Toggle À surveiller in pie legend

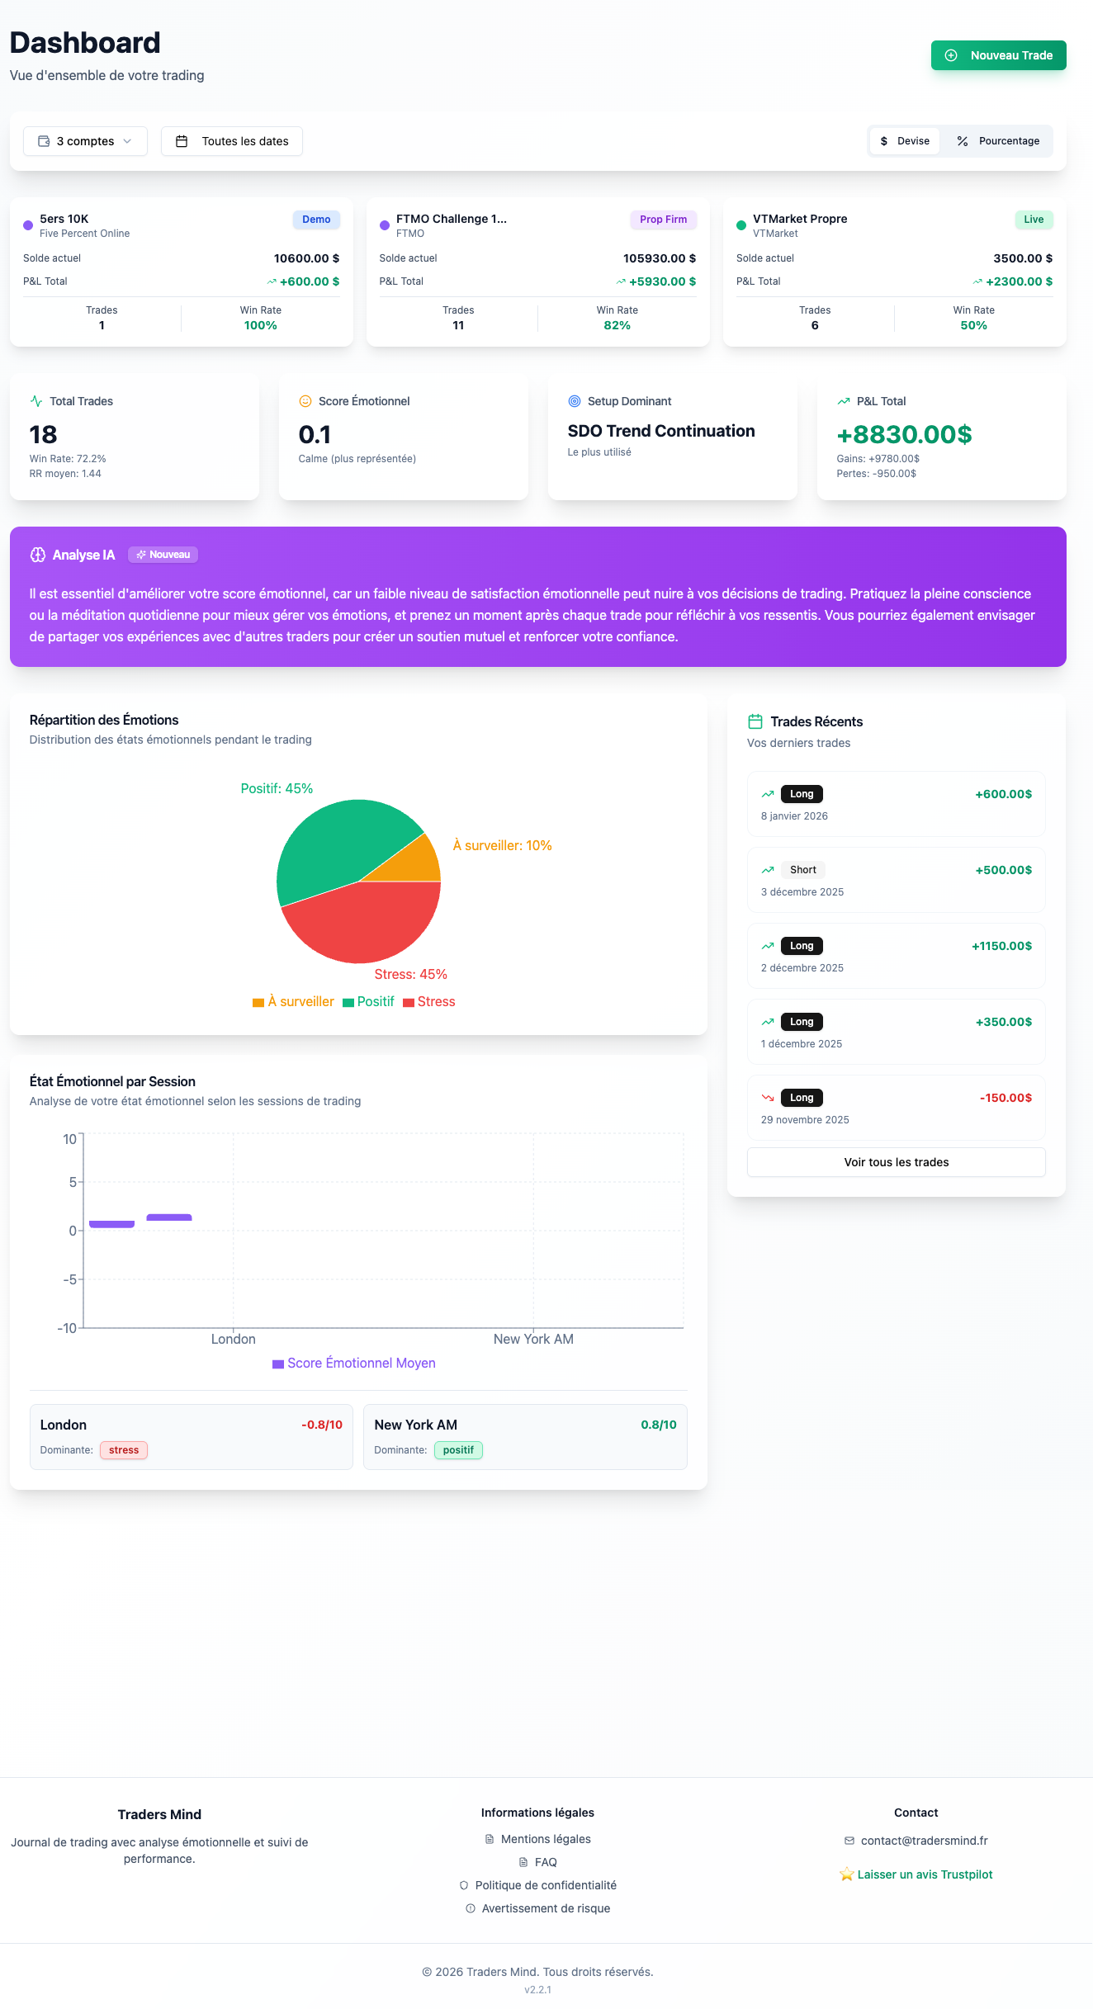[293, 1002]
